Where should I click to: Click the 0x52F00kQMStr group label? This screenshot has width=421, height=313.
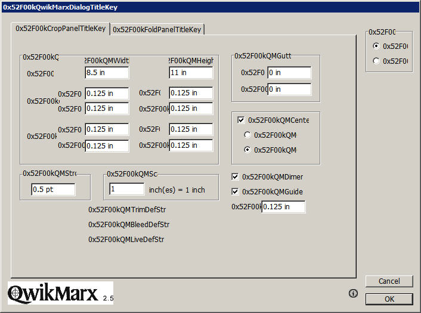(x=49, y=173)
